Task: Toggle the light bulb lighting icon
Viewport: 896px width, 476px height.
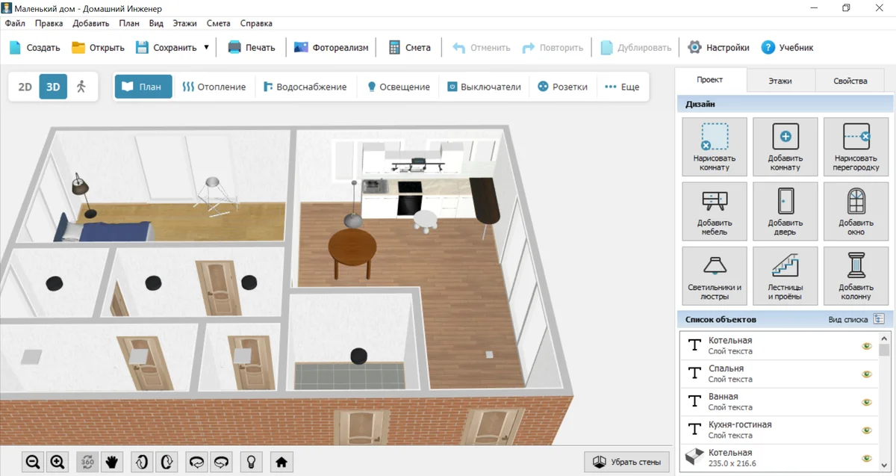Action: coord(252,462)
